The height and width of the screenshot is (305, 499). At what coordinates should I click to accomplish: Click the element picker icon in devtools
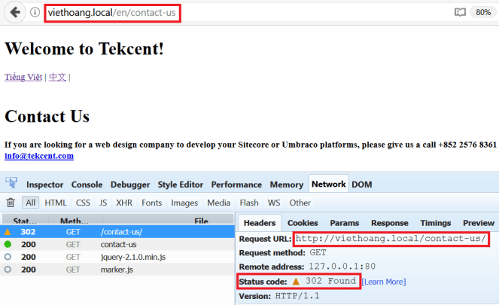[11, 184]
